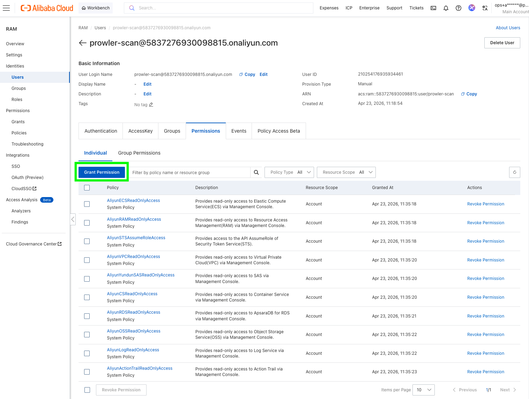Open the Policy Type dropdown

pyautogui.click(x=289, y=172)
